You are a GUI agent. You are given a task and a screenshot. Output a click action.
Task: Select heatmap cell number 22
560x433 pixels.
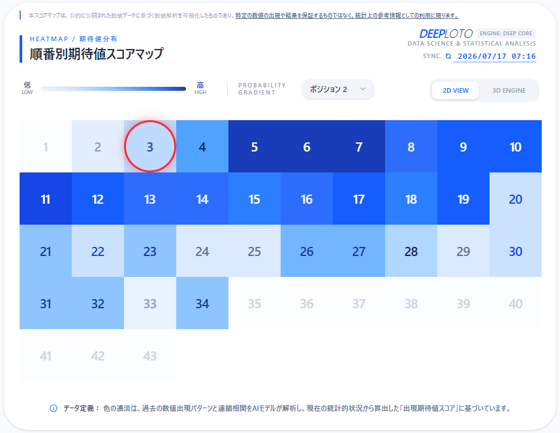point(98,251)
